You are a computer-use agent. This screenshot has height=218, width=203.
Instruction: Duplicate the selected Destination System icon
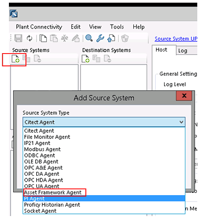pos(96,59)
